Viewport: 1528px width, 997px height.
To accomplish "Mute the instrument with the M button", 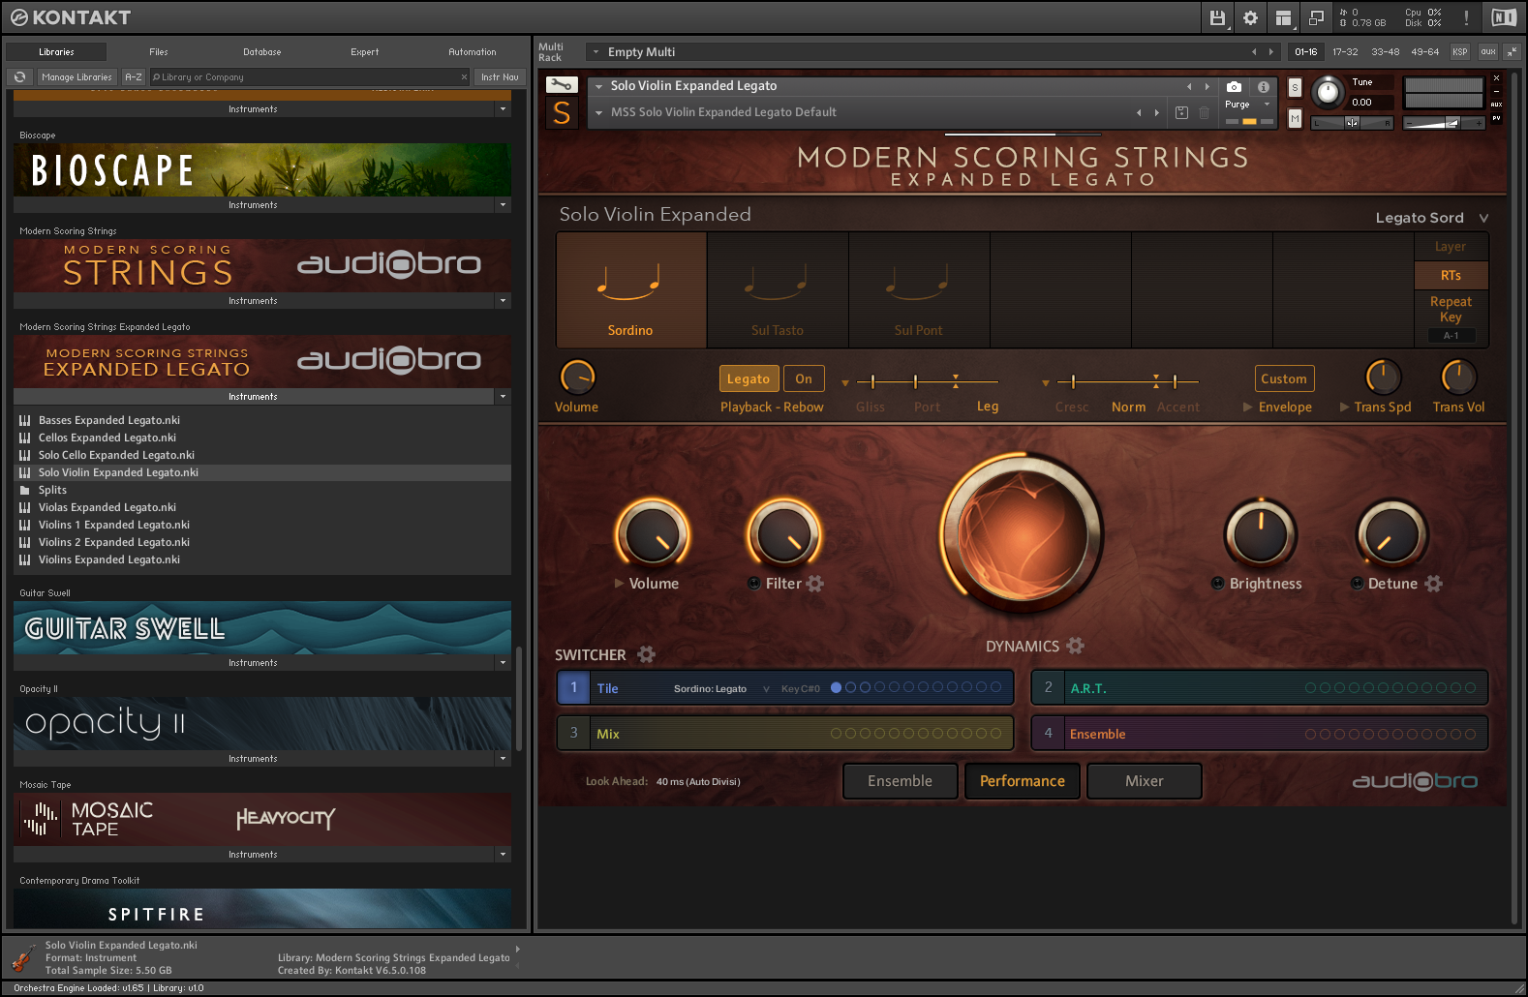I will 1295,118.
